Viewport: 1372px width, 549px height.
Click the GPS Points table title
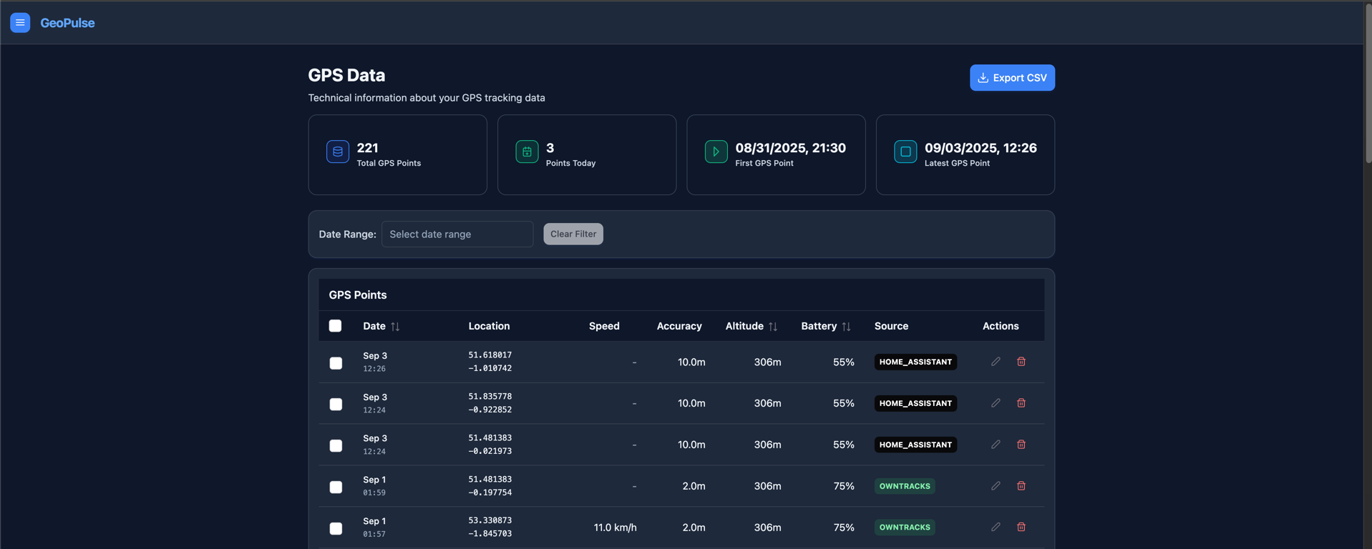tap(358, 295)
